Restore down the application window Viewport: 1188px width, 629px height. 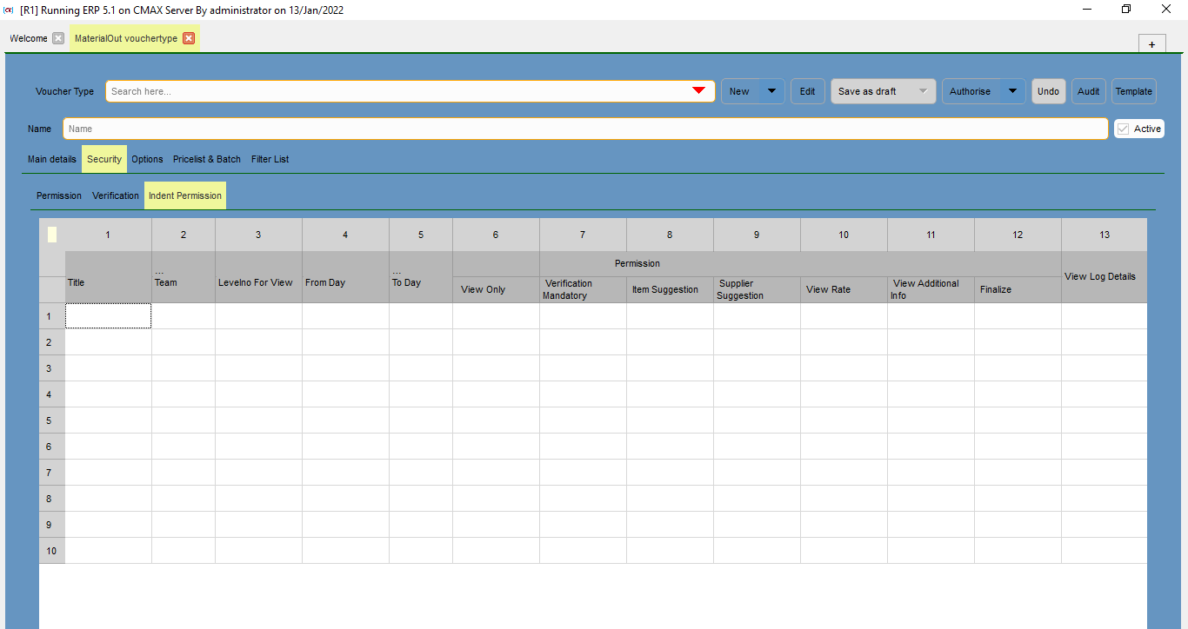pos(1126,10)
